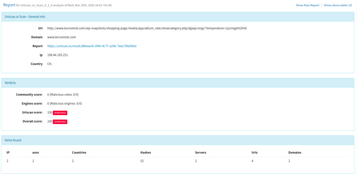357x177 pixels.
Task: Click the IP address 198.44.185.251
Action: (57, 55)
